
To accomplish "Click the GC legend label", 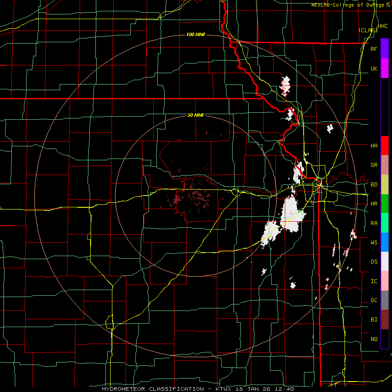I will click(x=374, y=301).
